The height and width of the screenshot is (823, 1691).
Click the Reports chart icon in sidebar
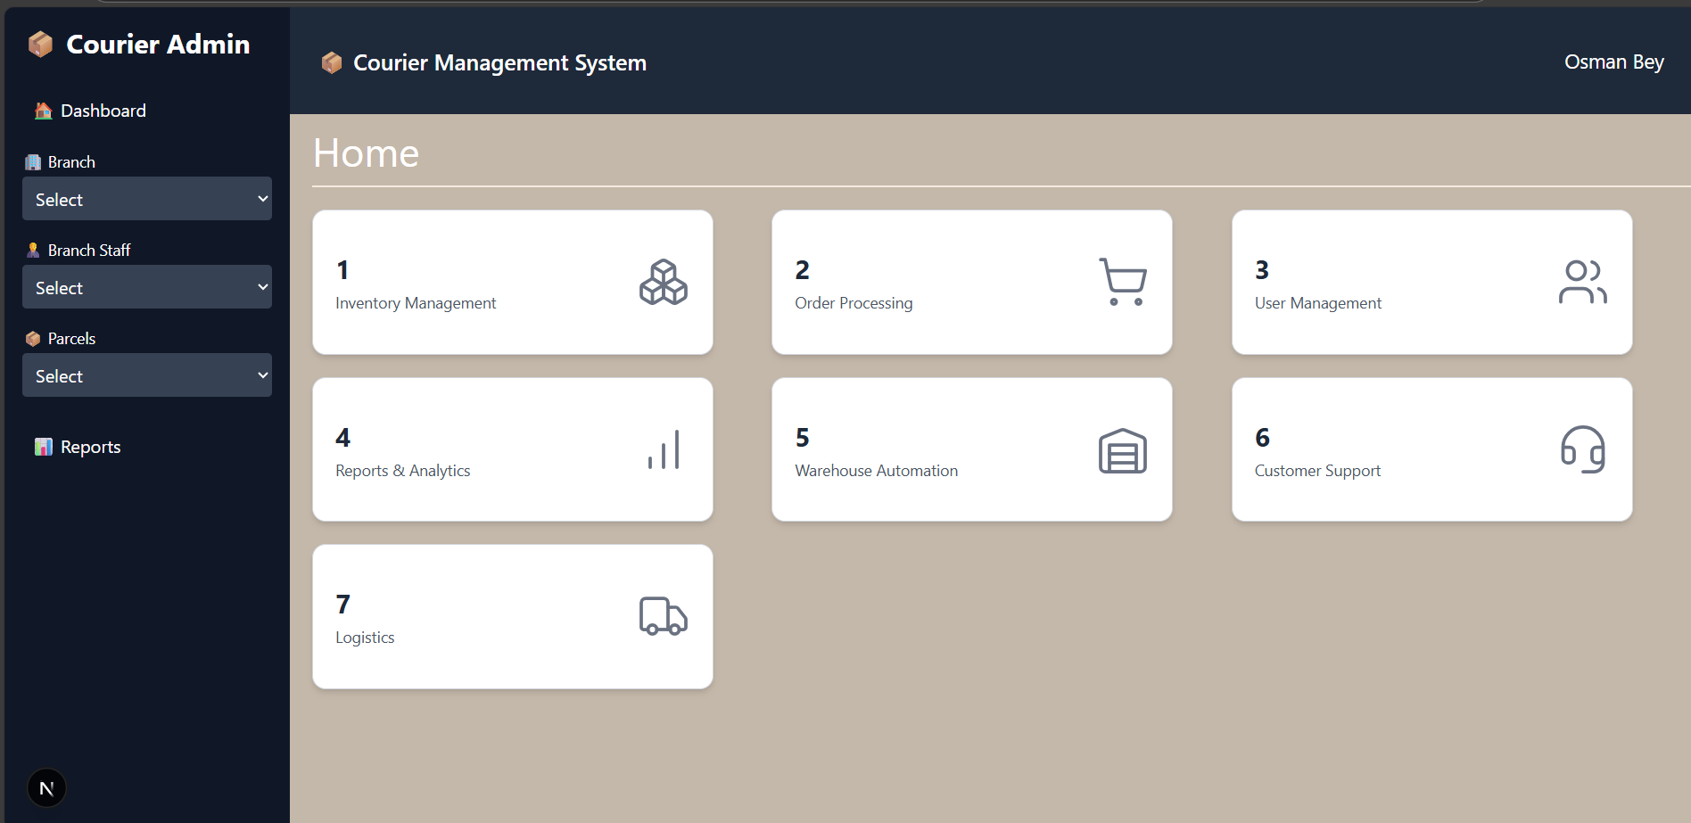point(43,447)
